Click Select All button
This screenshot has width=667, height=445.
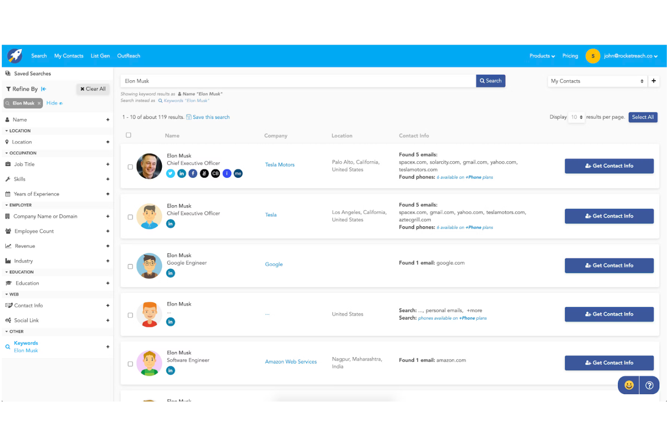tap(643, 117)
